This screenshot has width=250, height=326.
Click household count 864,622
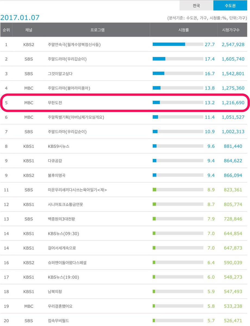pos(233,161)
